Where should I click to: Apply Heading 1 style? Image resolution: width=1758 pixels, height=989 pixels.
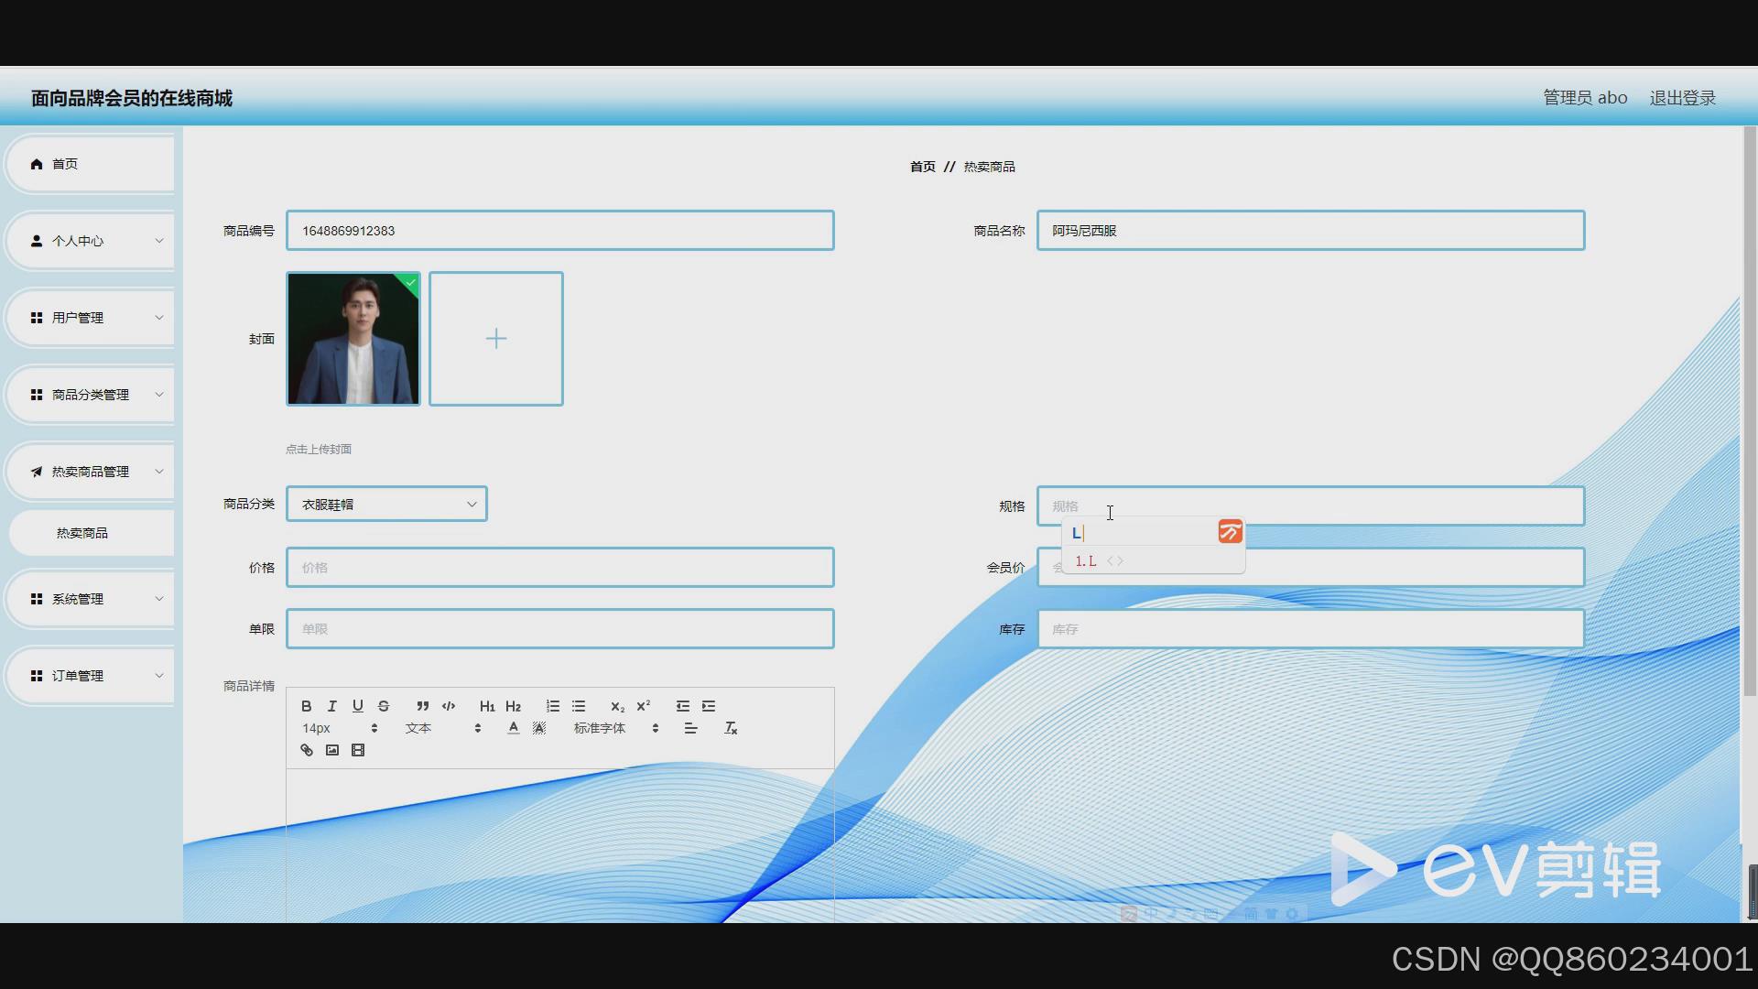(x=487, y=706)
